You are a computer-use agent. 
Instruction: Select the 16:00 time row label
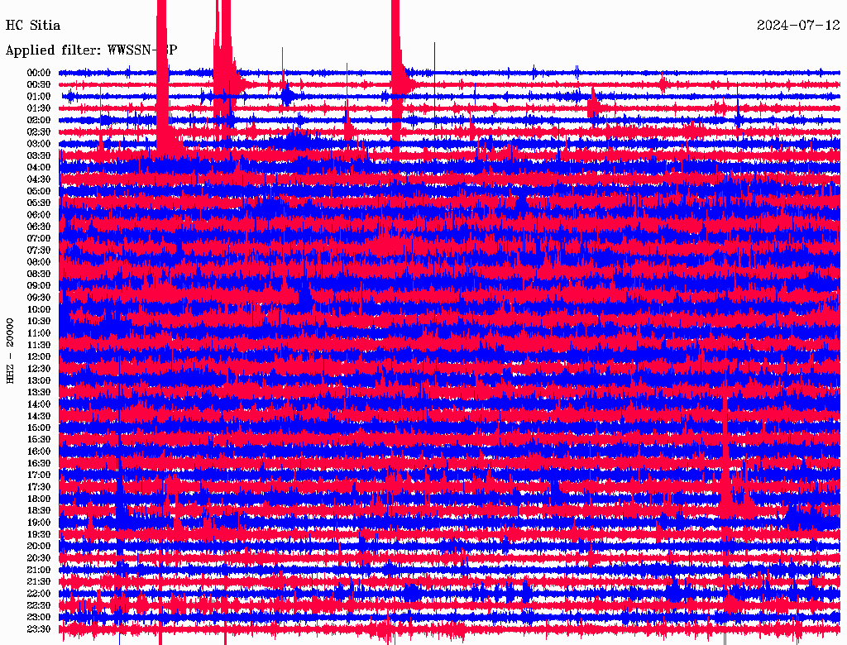(39, 451)
